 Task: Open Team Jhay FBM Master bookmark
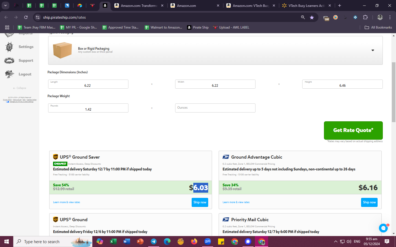tap(37, 27)
